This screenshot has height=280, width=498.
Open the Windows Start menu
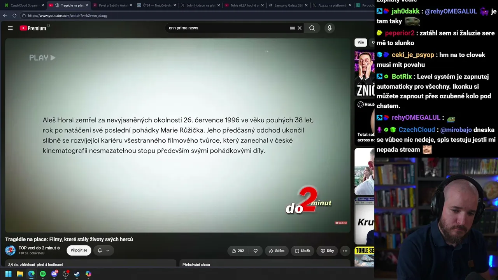click(x=8, y=274)
